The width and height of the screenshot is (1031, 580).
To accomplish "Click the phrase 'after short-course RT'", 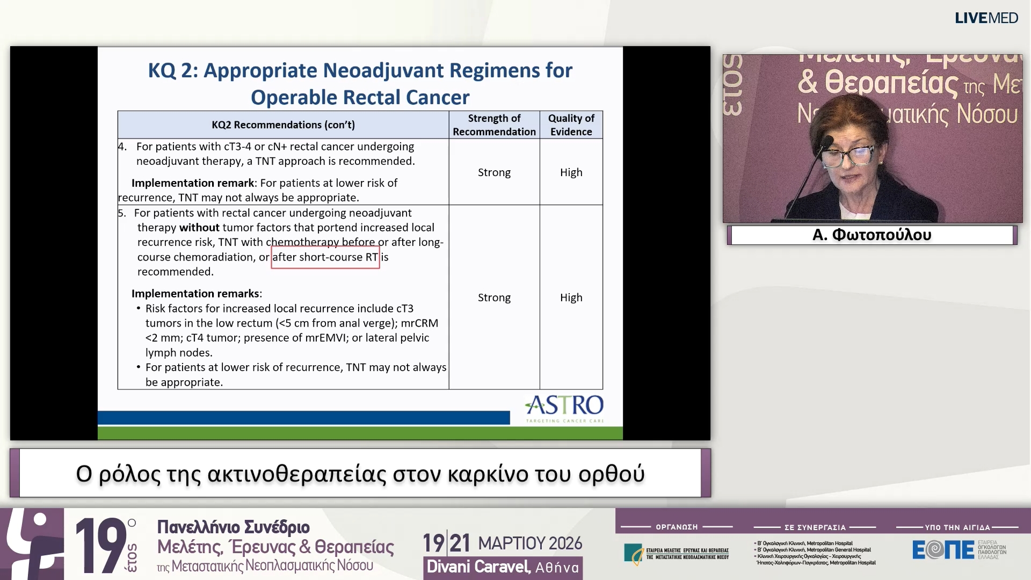I will pyautogui.click(x=325, y=257).
